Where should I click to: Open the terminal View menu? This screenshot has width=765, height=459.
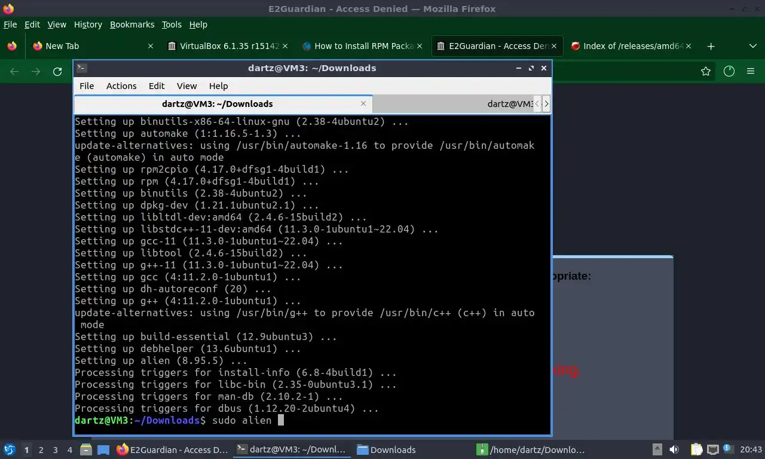click(x=186, y=86)
